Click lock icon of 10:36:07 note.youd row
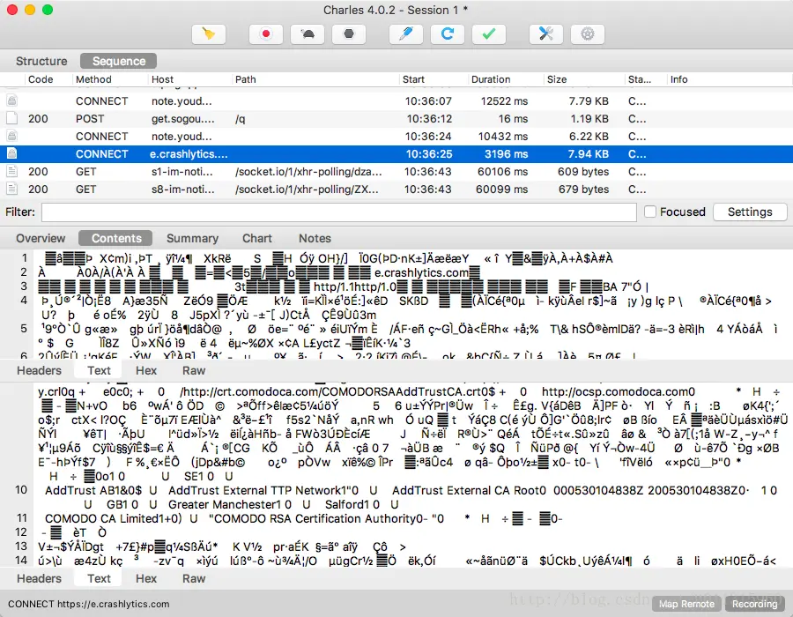The height and width of the screenshot is (617, 793). 12,100
